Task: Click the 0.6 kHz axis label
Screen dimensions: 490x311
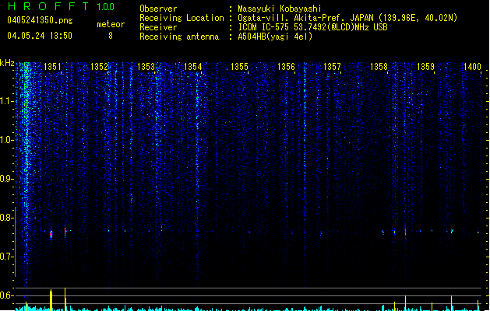Action: click(7, 295)
